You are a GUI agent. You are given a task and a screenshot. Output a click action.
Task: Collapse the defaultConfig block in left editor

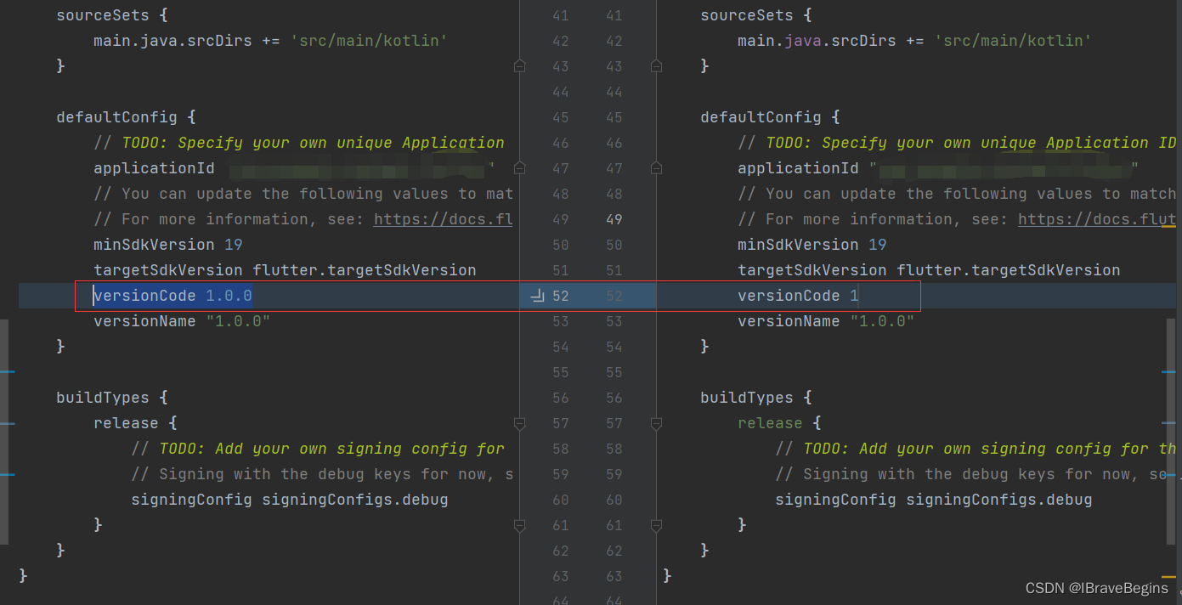click(x=519, y=167)
